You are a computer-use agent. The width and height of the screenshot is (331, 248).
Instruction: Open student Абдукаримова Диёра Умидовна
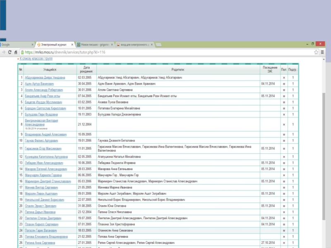(45, 77)
